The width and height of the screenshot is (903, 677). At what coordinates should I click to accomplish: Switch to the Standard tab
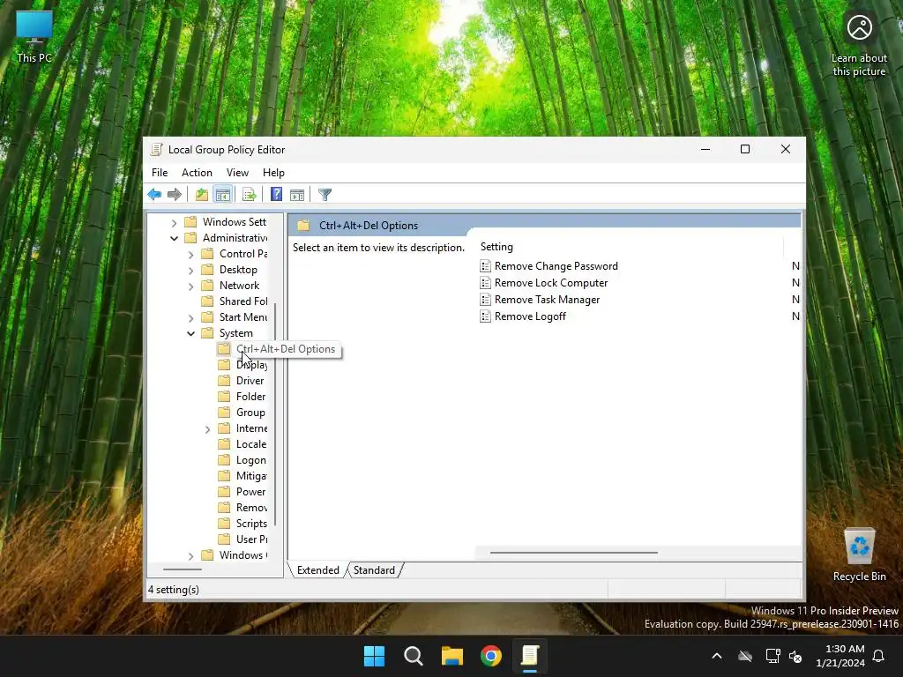tap(374, 570)
